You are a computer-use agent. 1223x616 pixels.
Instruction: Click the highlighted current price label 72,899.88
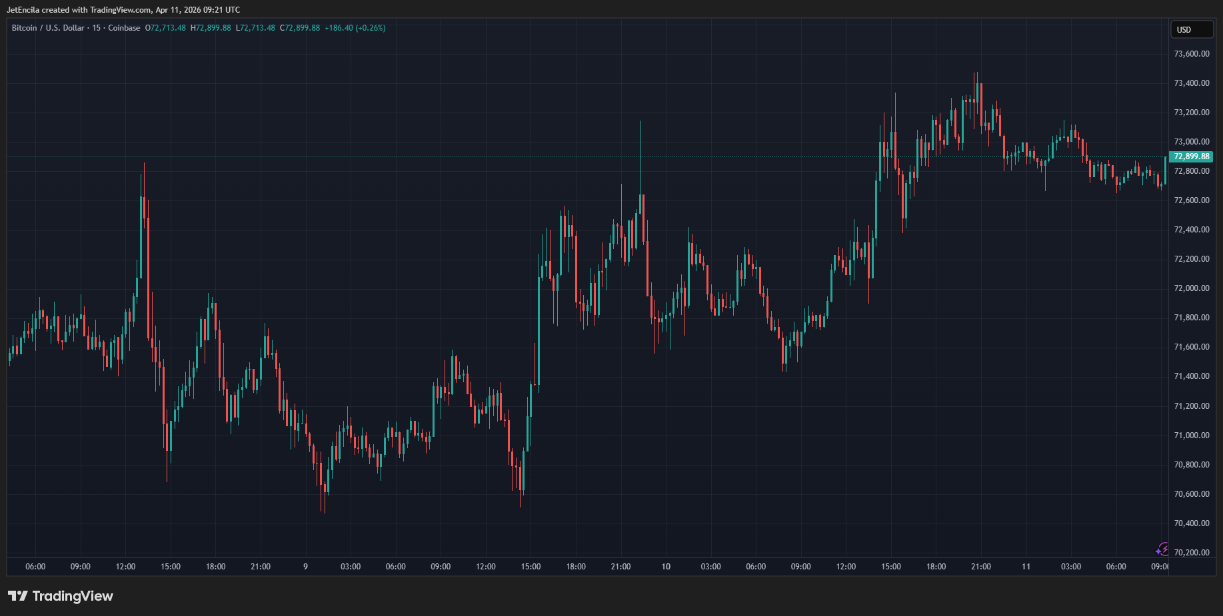pyautogui.click(x=1191, y=156)
